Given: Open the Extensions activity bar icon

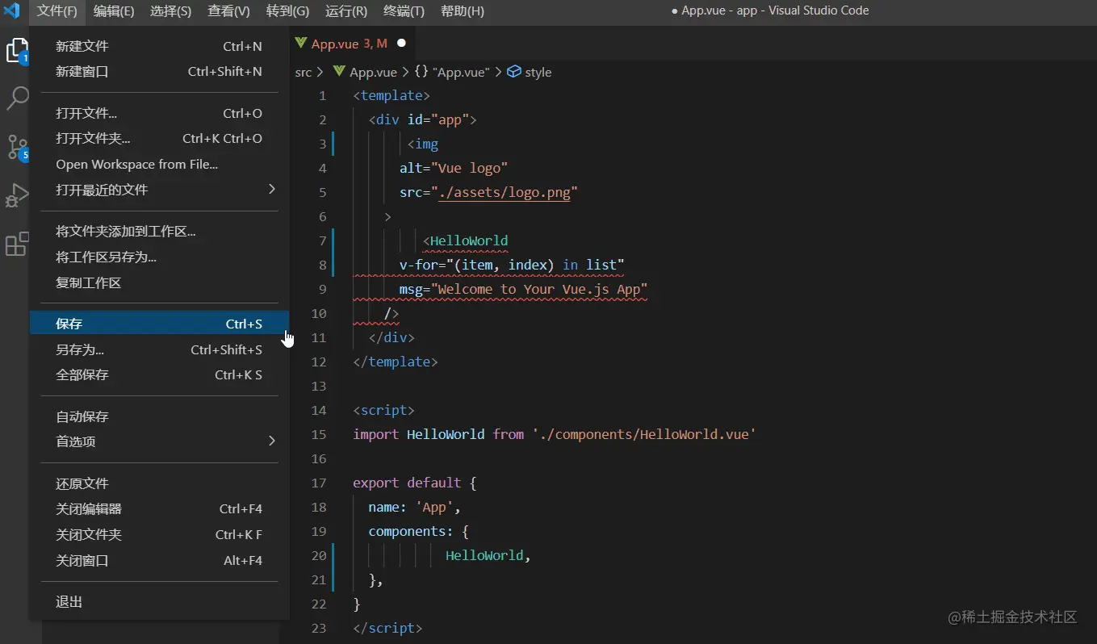Looking at the screenshot, I should point(17,244).
